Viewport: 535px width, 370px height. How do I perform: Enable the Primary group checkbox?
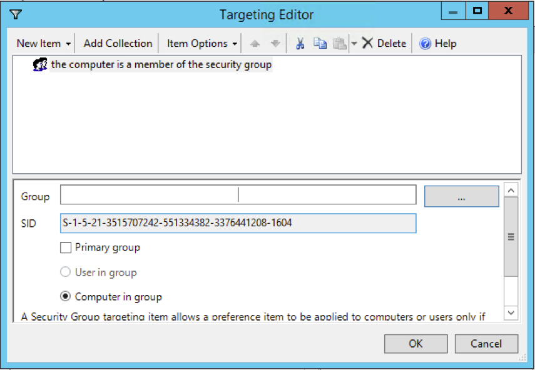(x=66, y=247)
